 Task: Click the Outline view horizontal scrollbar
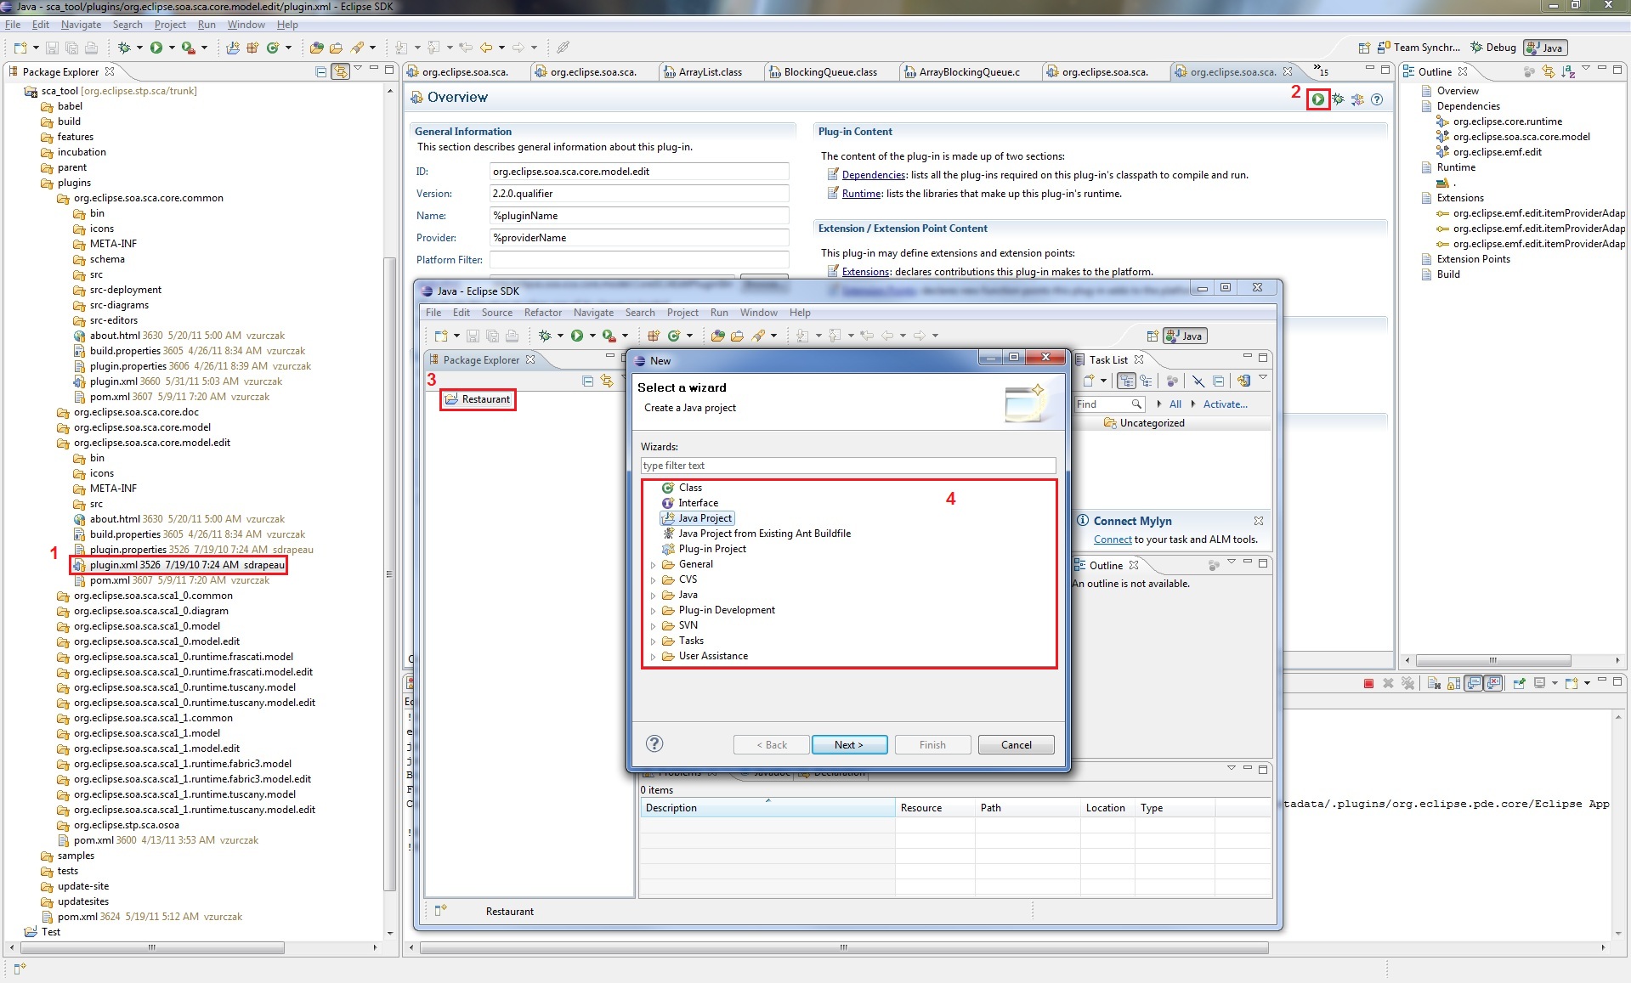1493,660
